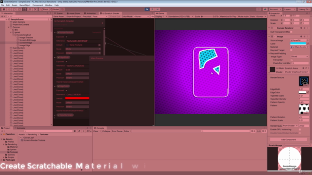The height and width of the screenshot is (175, 312).
Task: Toggle Cull Transparent Mesh checkbox
Action: click(x=292, y=32)
